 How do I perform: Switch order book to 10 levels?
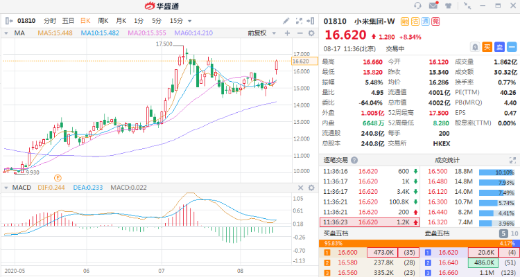(x=514, y=234)
